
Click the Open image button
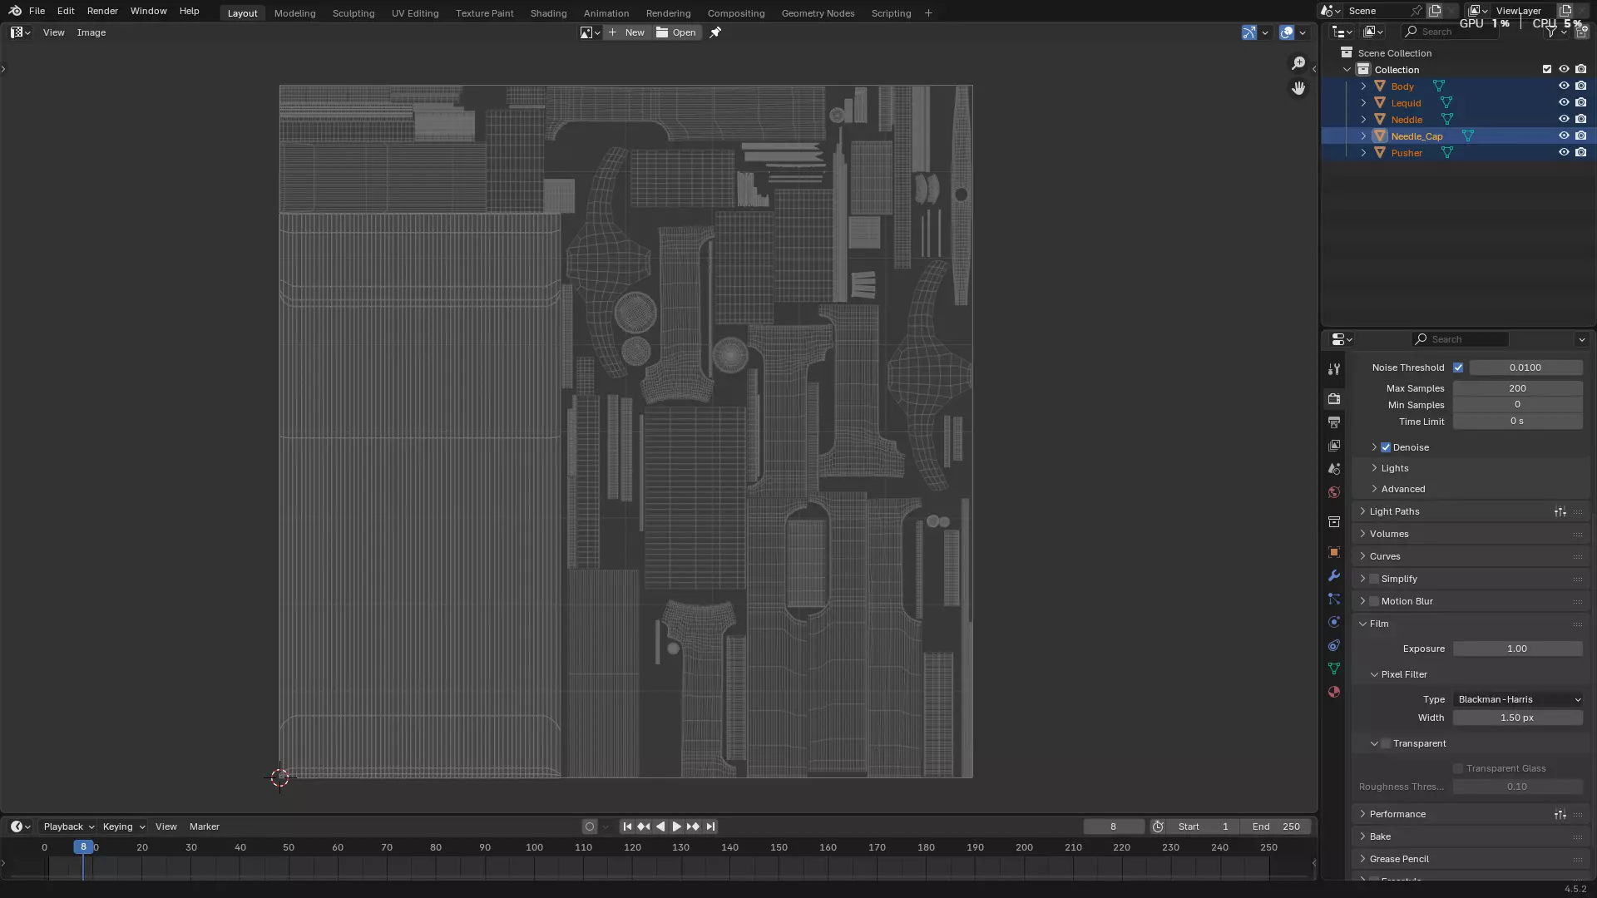pyautogui.click(x=676, y=32)
